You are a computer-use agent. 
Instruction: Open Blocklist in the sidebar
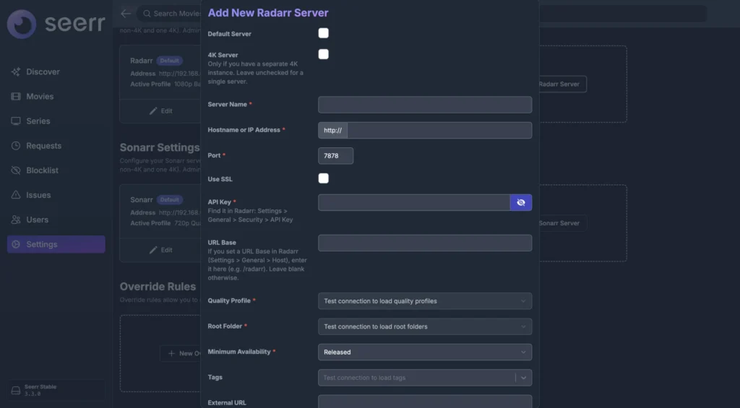pyautogui.click(x=56, y=170)
